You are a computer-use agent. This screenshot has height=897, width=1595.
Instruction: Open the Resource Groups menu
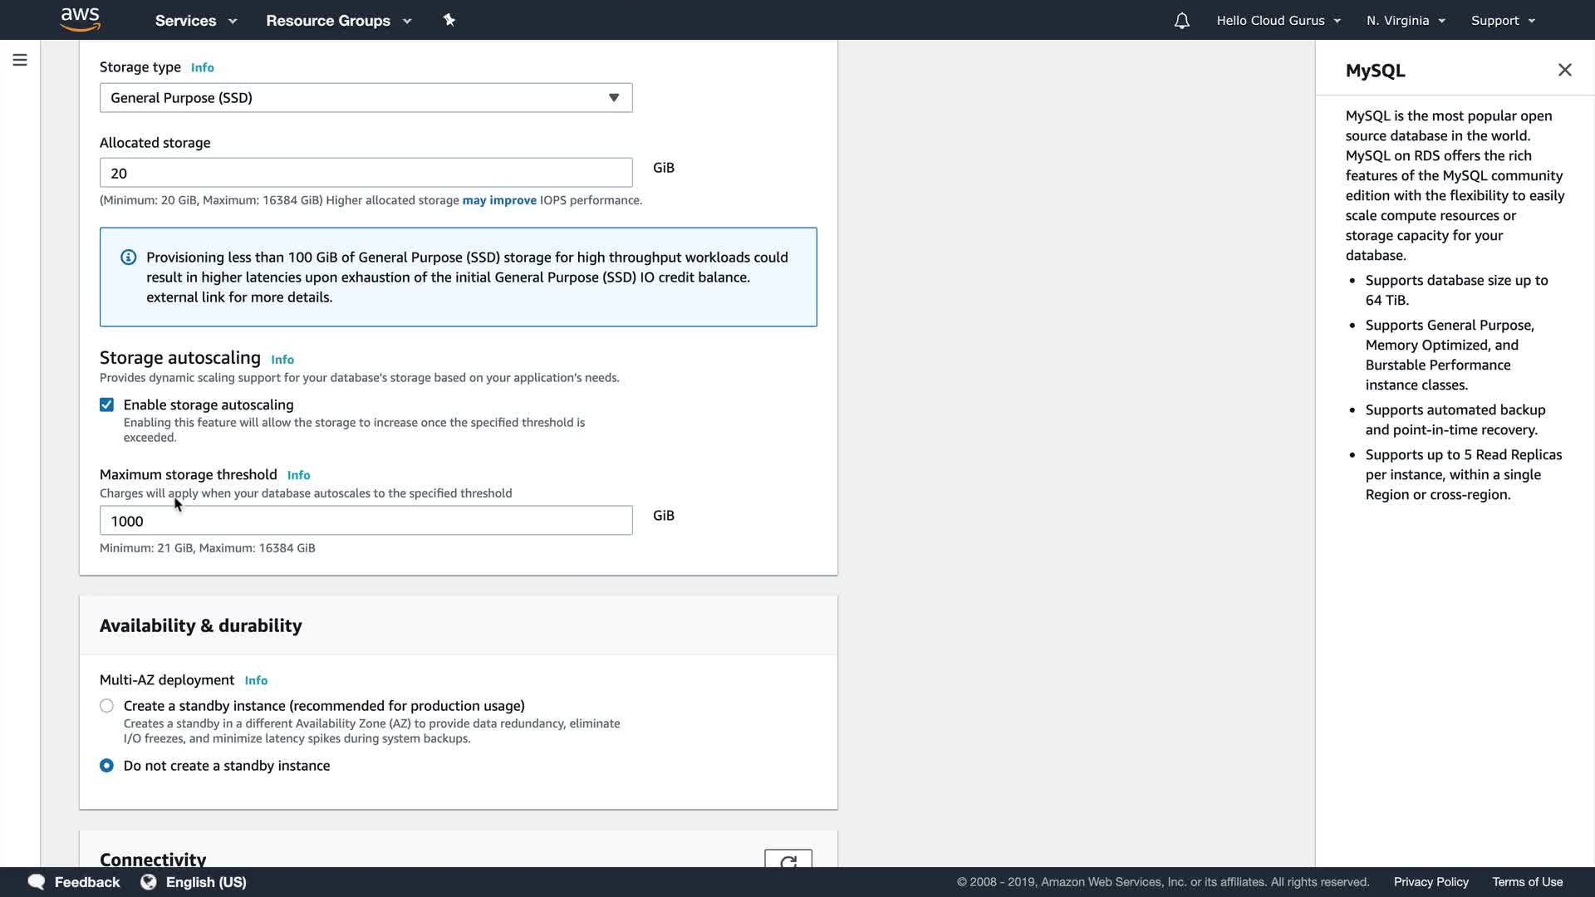[x=338, y=21]
